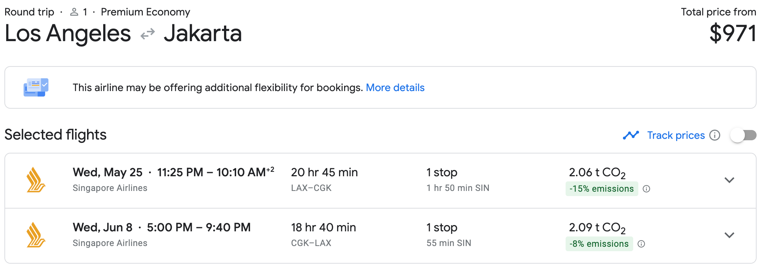Click the Premium Economy cabin label
761x271 pixels.
coord(145,12)
